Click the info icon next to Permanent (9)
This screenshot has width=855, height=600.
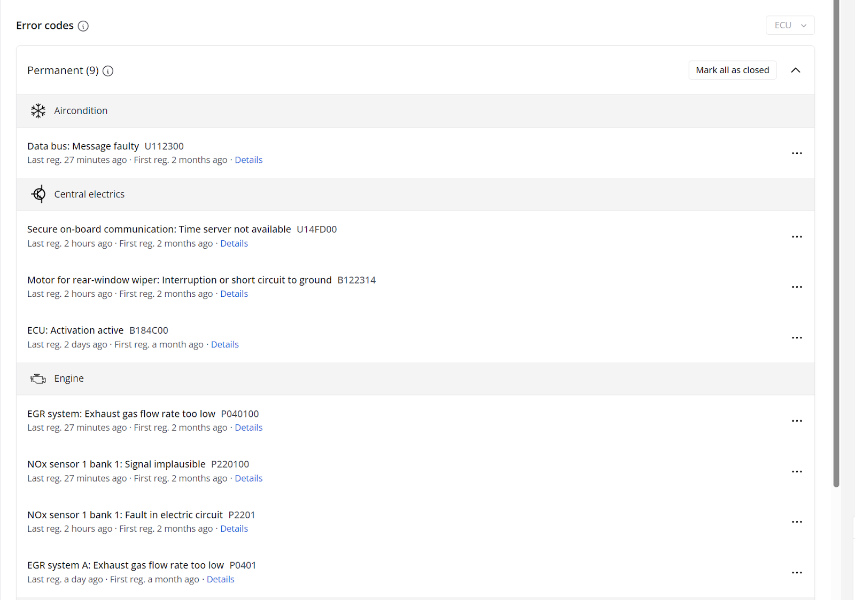(108, 71)
